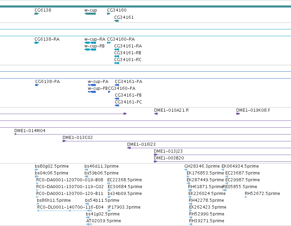291x226 pixels.
Task: Open EST EC22368.5prime
Action: 124,180
